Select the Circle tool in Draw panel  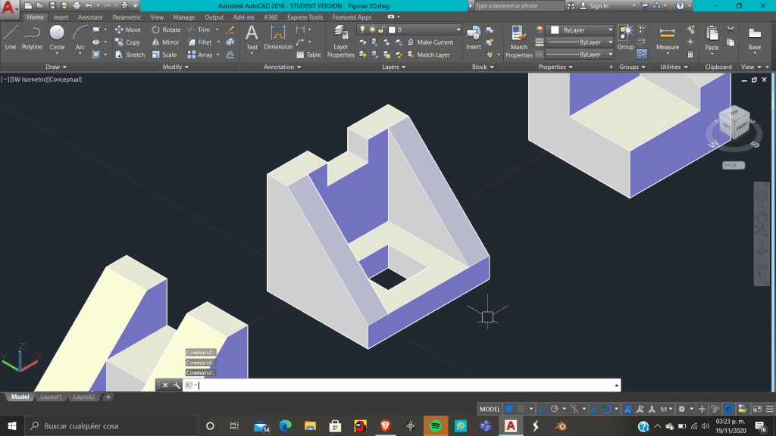point(57,36)
